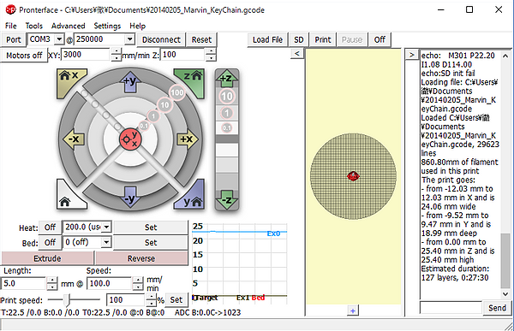The image size is (514, 331).
Task: Focus the Z feedrate 100 field
Action: (x=183, y=55)
